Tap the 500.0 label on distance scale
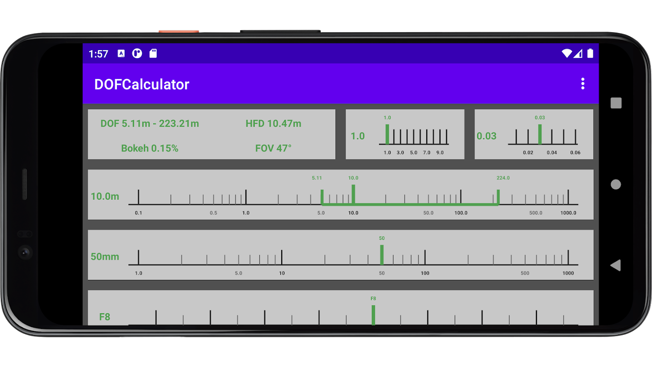652x367 pixels. (535, 213)
